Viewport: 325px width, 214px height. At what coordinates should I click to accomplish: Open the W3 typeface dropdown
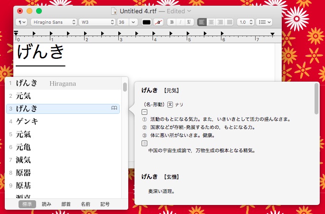97,22
